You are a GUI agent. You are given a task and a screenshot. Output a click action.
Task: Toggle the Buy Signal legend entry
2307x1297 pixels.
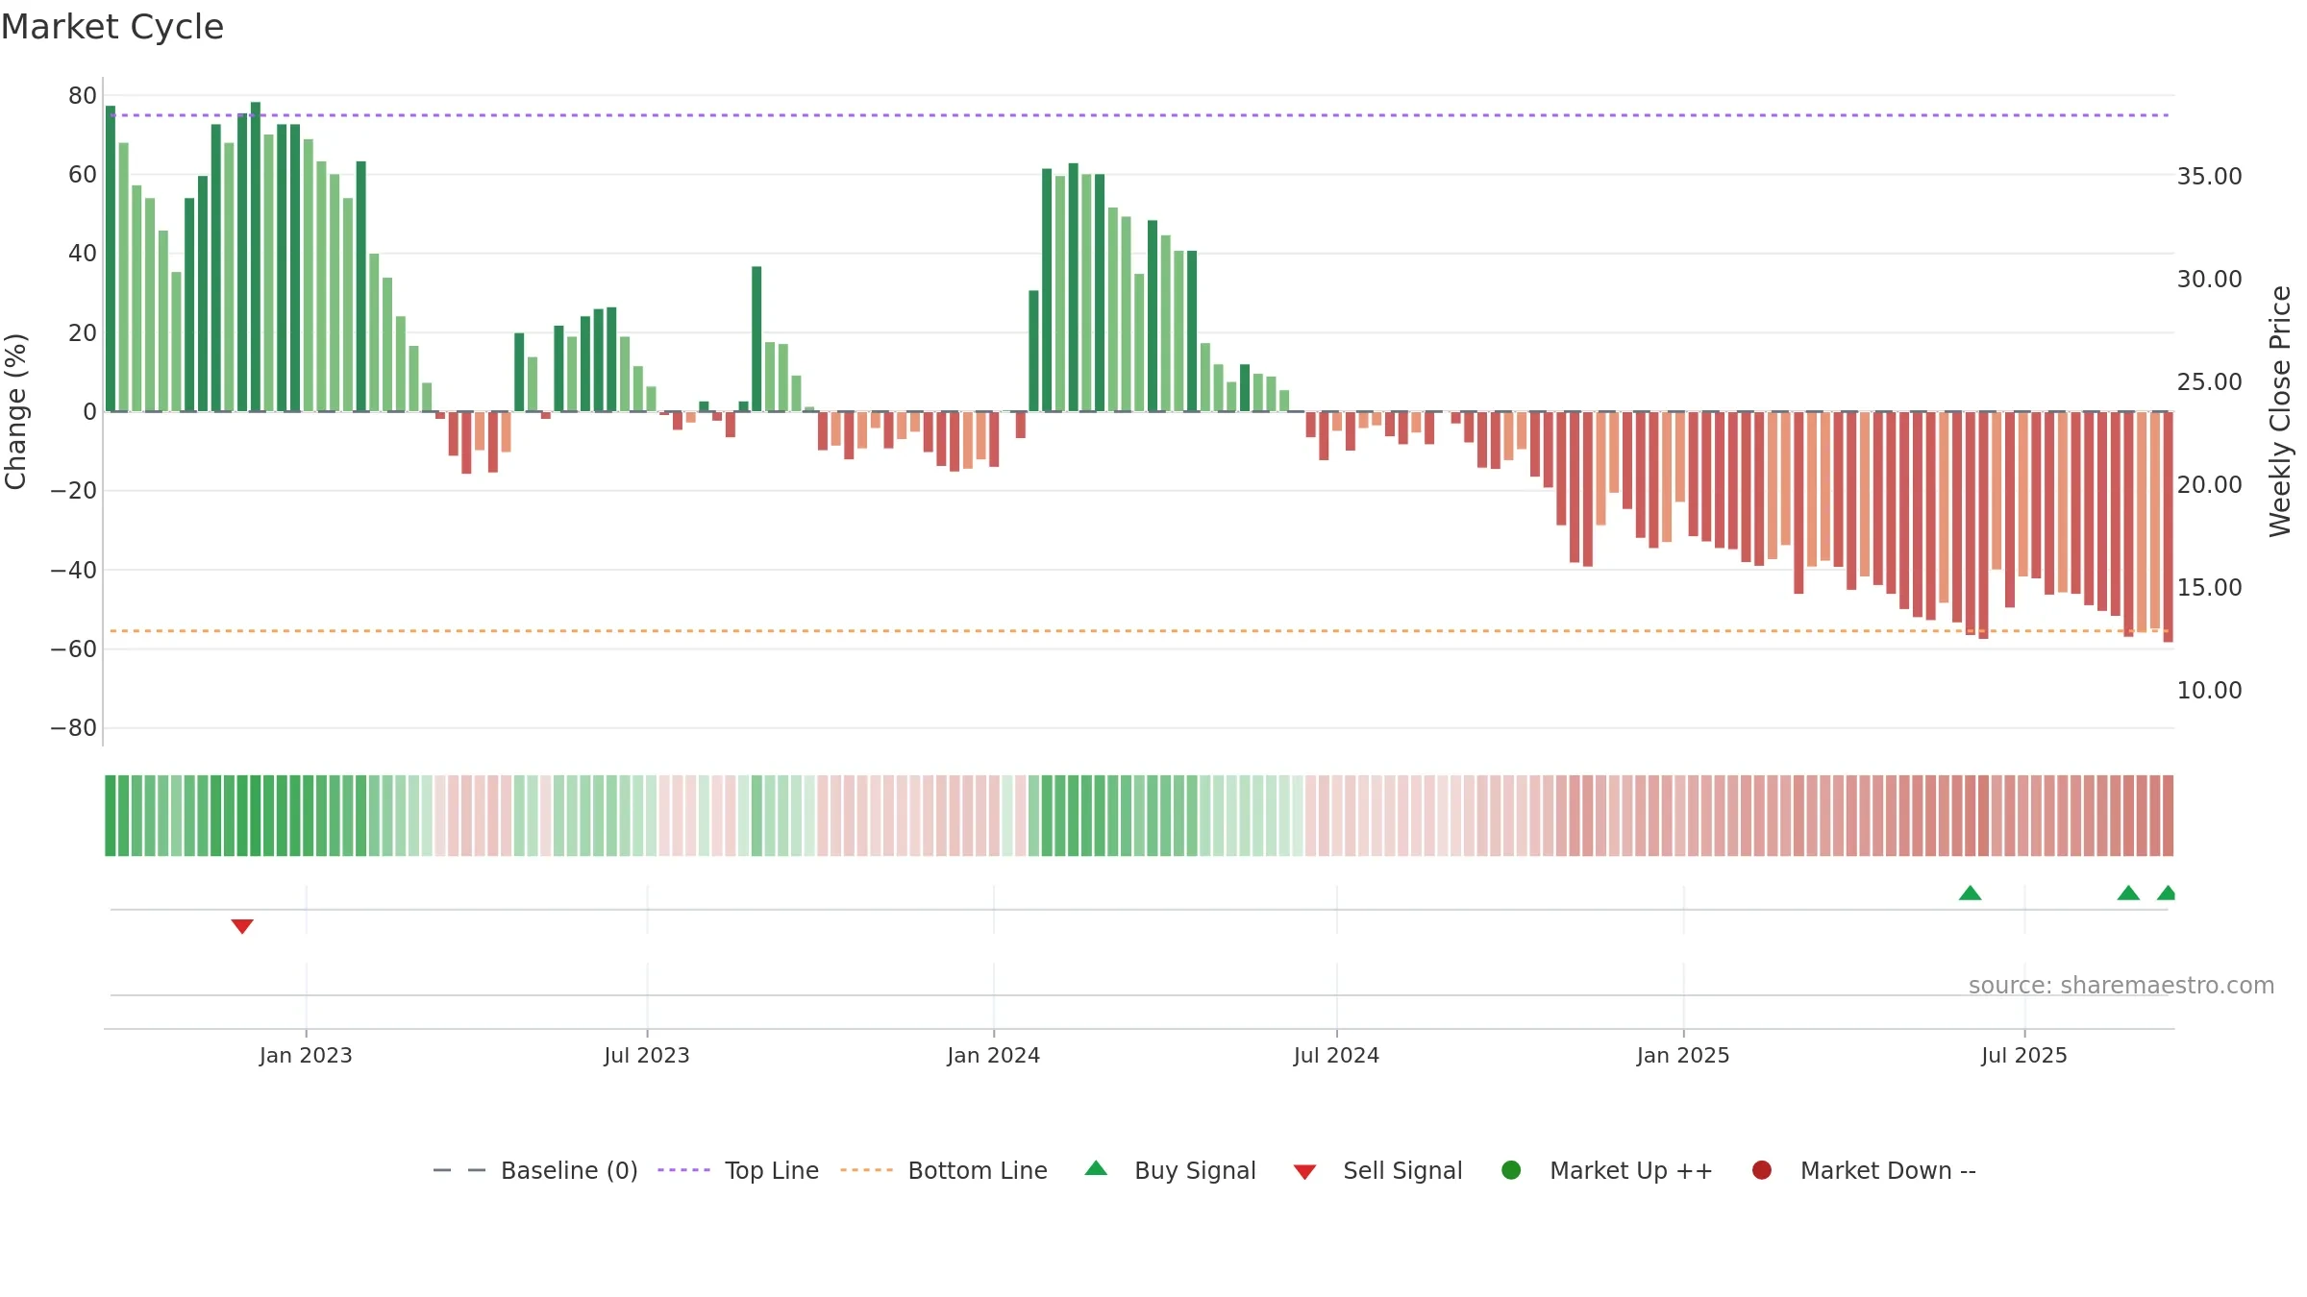(1170, 1170)
